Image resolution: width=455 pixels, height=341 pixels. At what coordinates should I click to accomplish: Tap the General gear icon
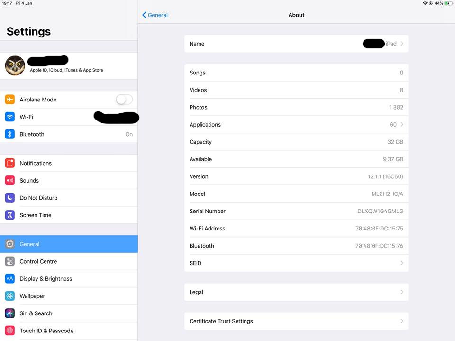coord(9,244)
